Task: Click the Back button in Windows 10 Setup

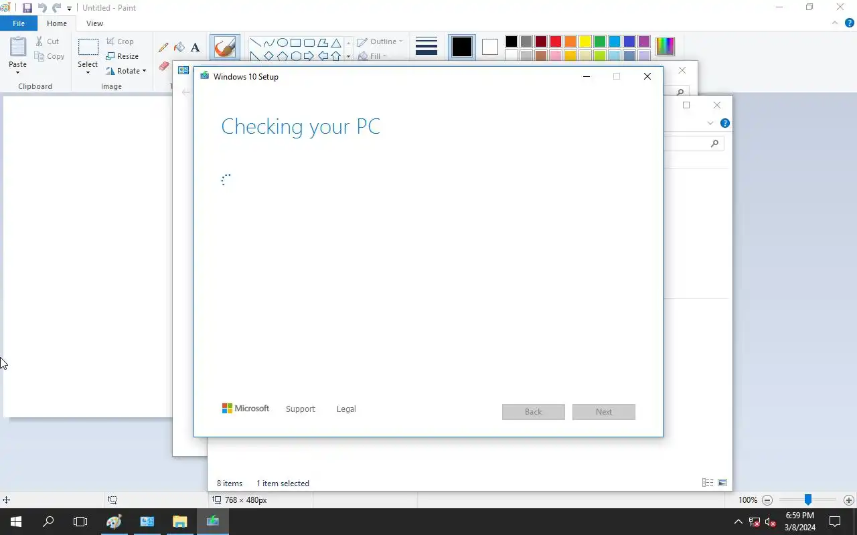Action: click(x=534, y=412)
